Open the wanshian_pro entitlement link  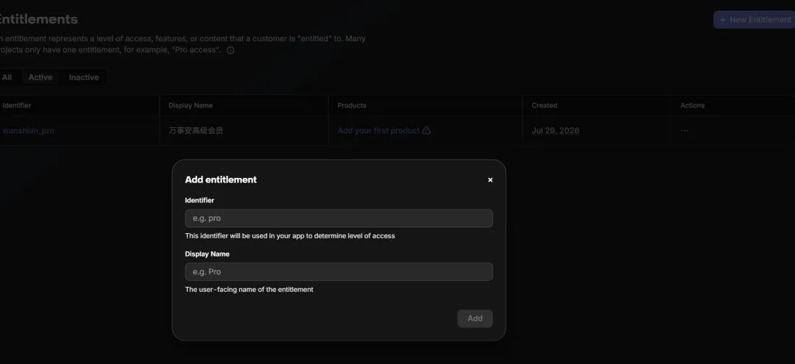[28, 131]
